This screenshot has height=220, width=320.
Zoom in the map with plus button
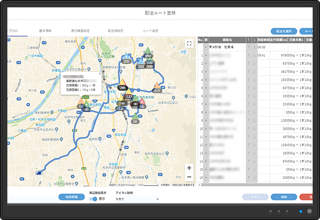tap(189, 168)
